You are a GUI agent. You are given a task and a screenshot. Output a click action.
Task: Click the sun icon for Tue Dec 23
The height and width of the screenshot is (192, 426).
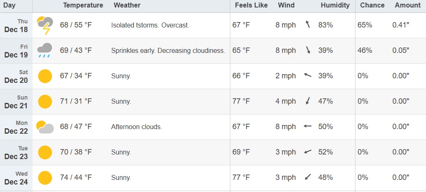(x=45, y=152)
